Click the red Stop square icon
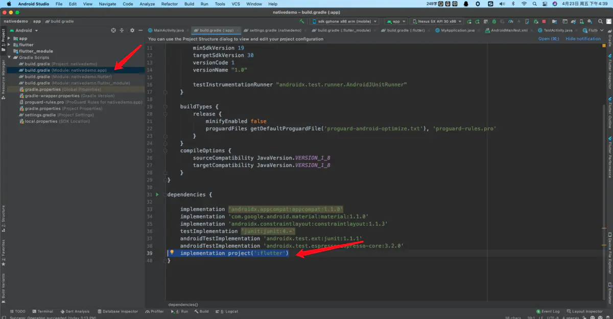Viewport: 613px width, 319px height. click(x=544, y=21)
